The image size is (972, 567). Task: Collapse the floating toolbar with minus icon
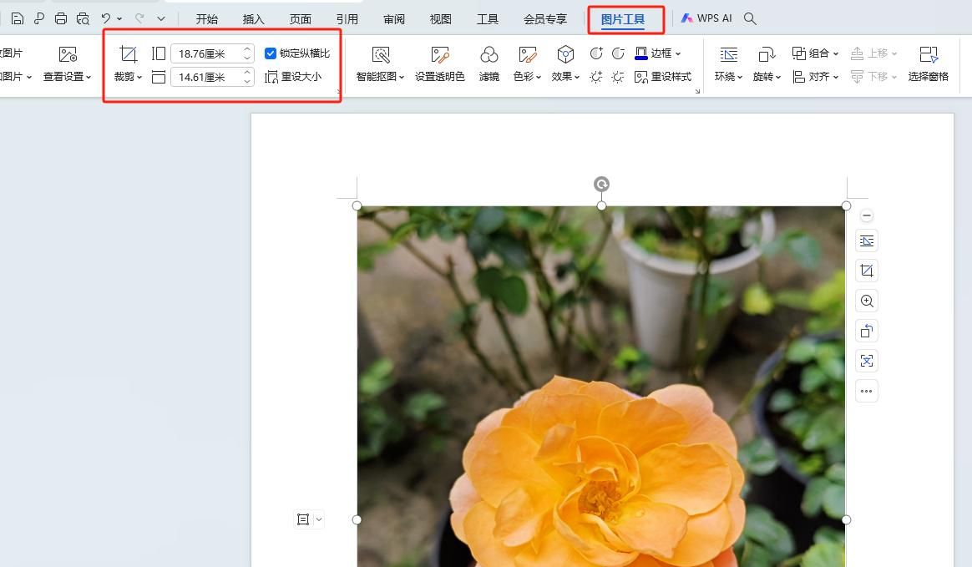(x=867, y=215)
